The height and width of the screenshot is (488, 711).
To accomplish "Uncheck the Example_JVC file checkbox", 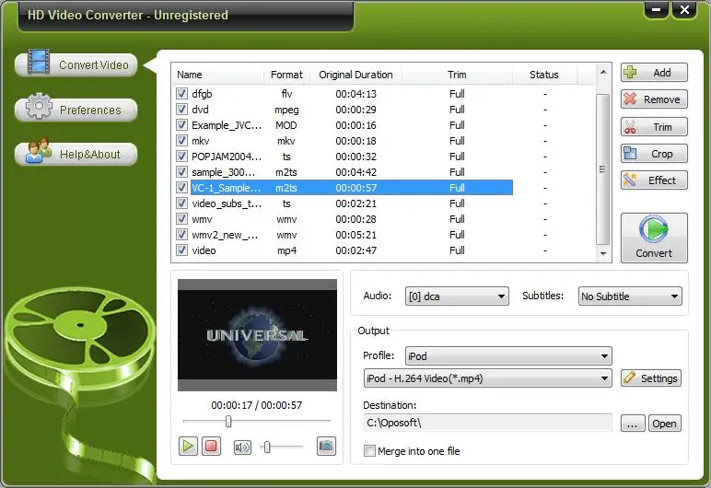I will coord(181,124).
